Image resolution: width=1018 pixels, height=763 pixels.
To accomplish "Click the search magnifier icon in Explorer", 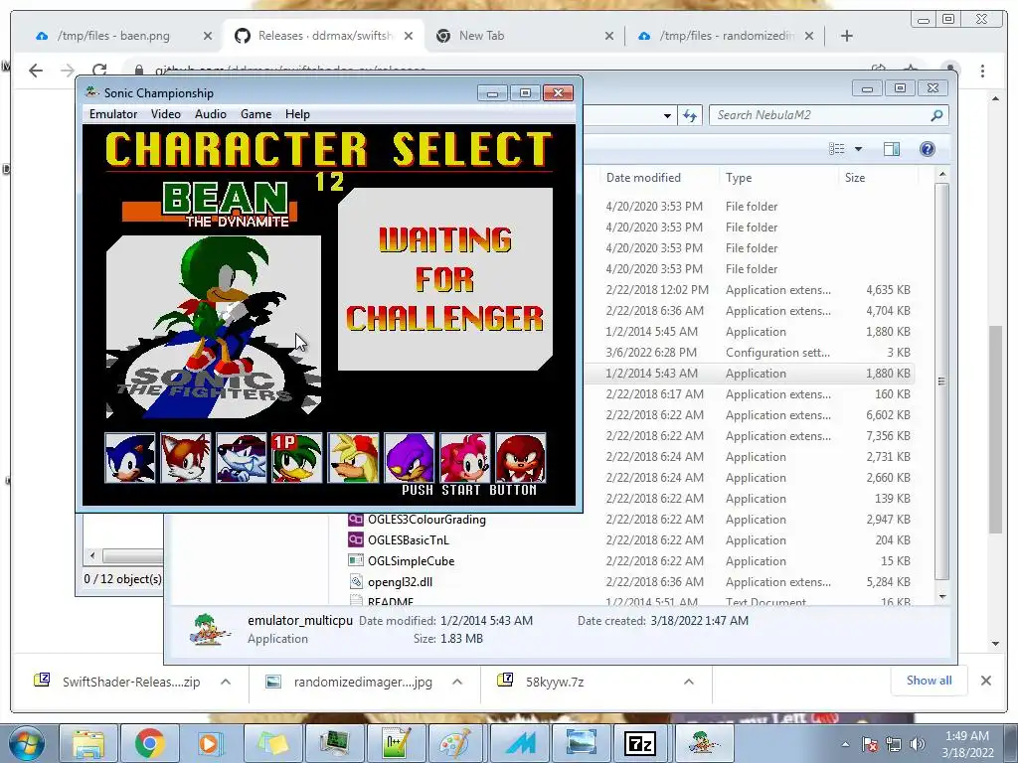I will pos(936,115).
